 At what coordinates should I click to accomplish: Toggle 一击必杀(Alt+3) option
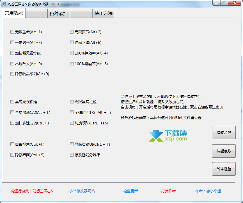coord(12,43)
